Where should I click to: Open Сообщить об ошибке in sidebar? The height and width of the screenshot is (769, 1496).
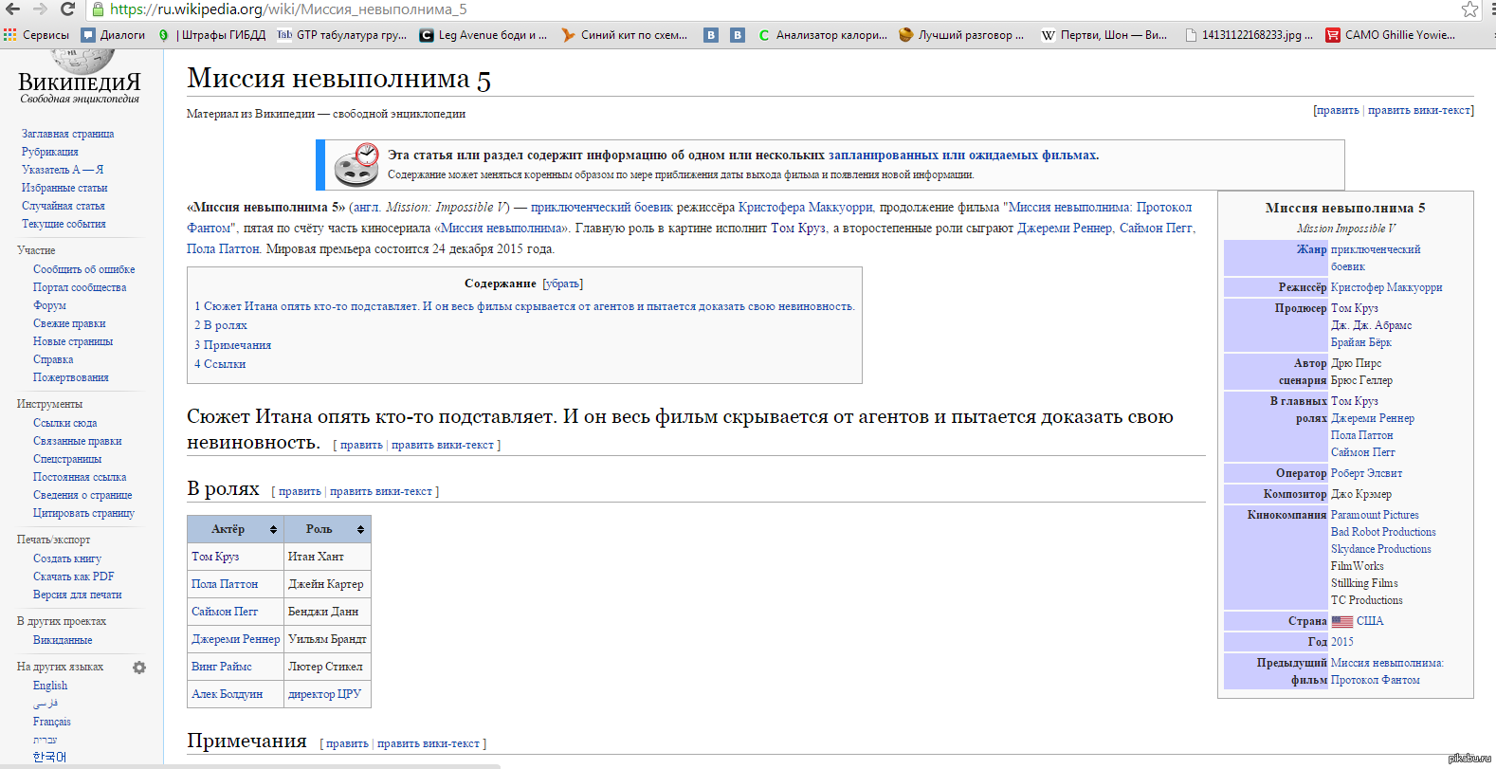[84, 269]
